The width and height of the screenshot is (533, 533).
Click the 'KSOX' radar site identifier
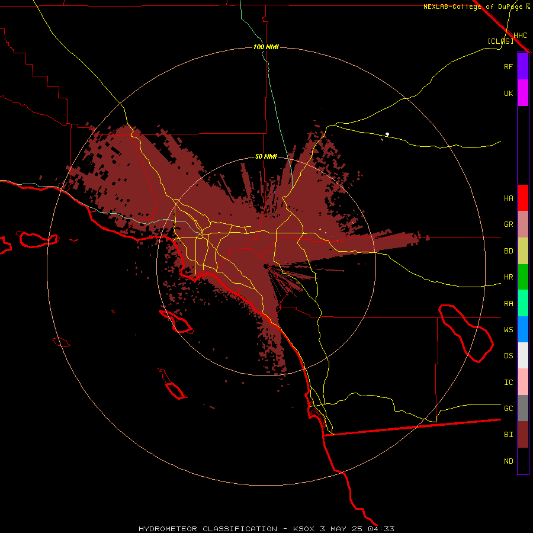(x=304, y=529)
